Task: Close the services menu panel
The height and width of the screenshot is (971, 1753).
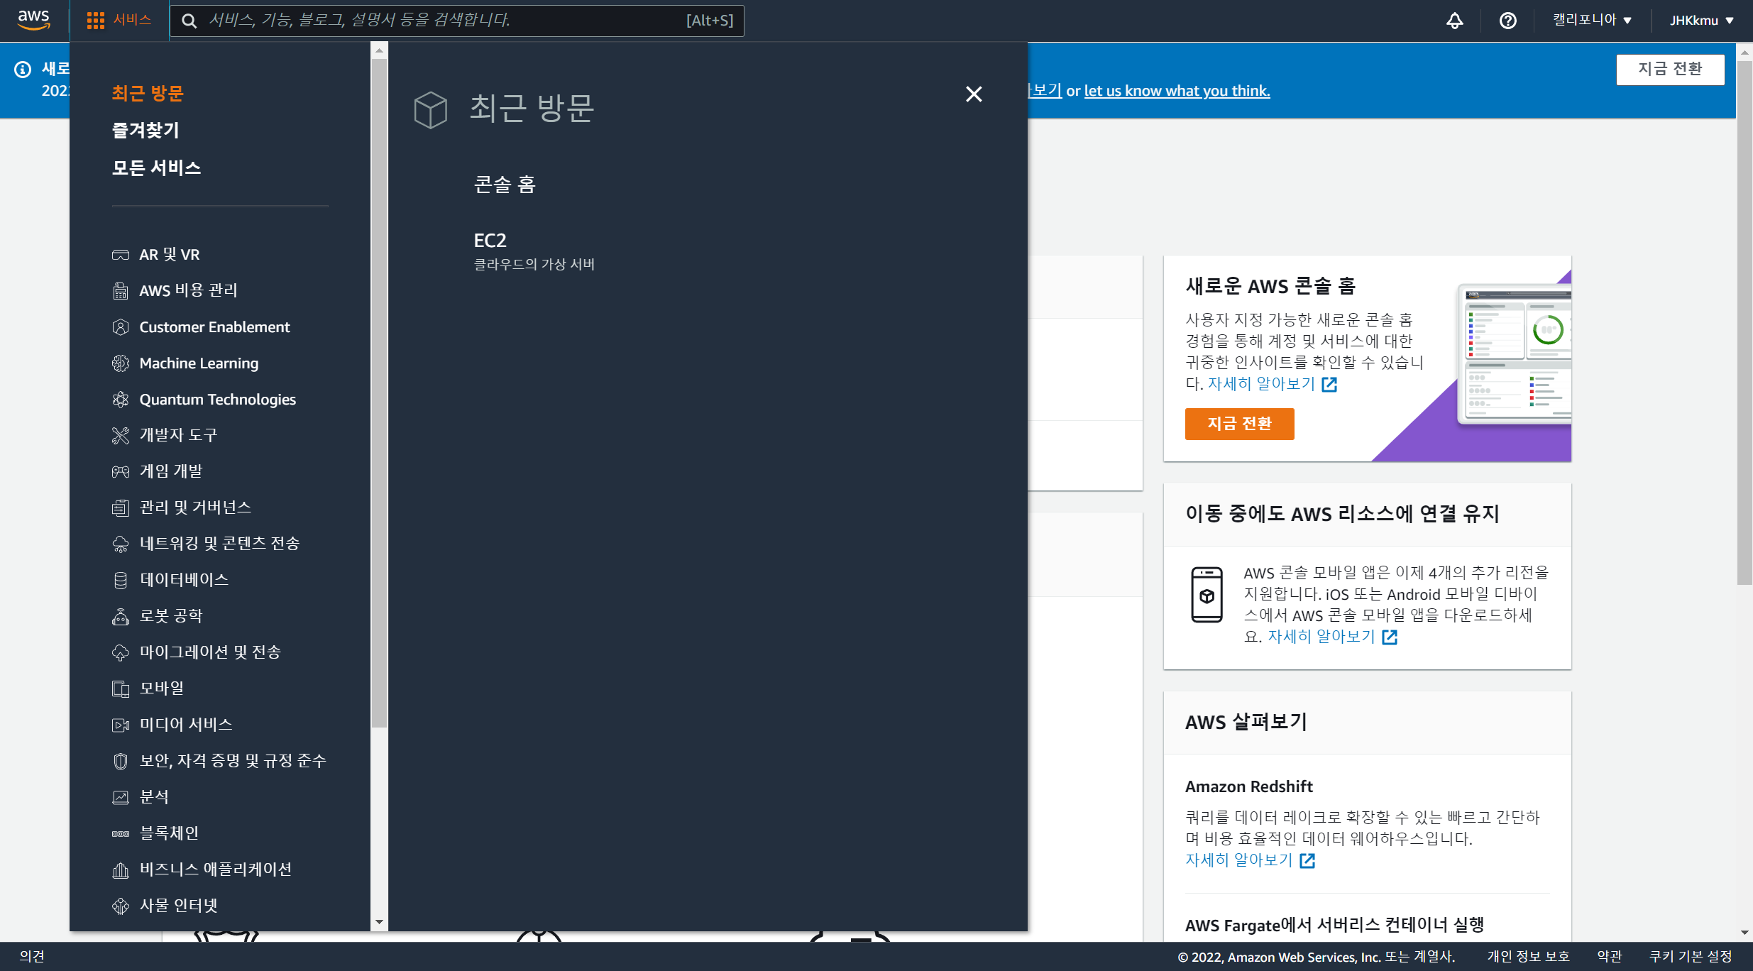Action: click(x=974, y=94)
